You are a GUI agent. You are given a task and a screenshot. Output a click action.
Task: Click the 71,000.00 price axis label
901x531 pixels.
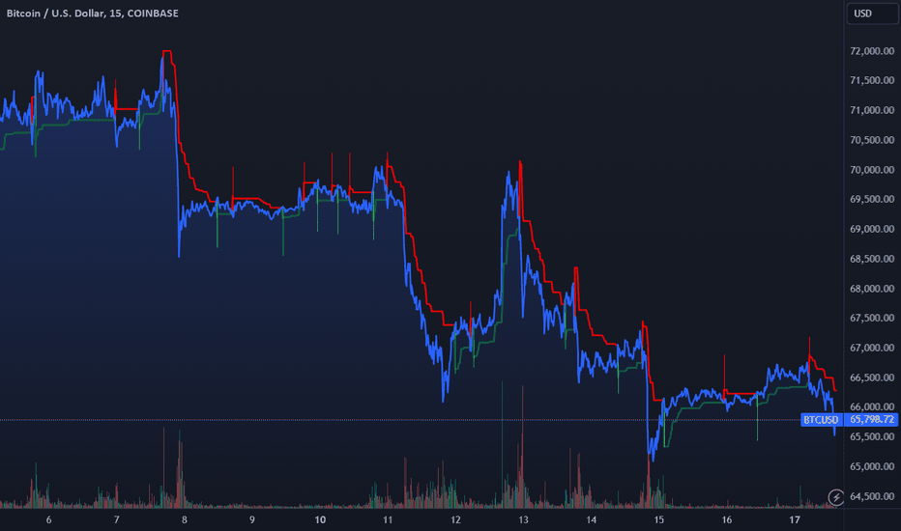tap(872, 110)
